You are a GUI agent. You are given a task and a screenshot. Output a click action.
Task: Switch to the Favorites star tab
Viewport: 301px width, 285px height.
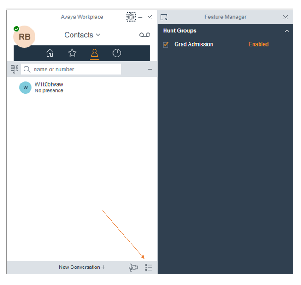tap(72, 53)
